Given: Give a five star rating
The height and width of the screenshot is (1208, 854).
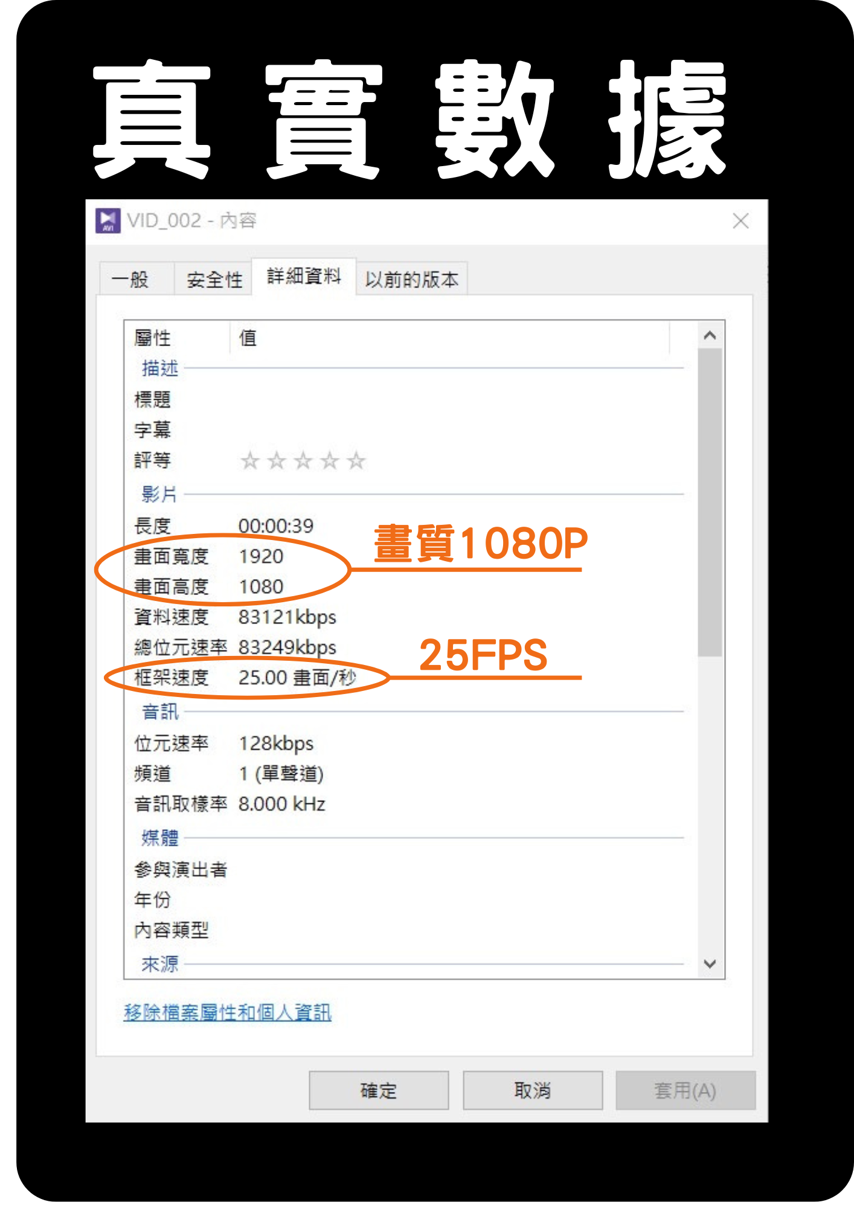Looking at the screenshot, I should (356, 461).
